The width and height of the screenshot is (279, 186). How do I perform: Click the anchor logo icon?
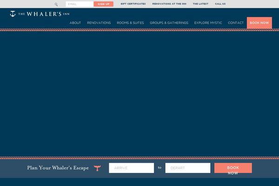(x=13, y=13)
